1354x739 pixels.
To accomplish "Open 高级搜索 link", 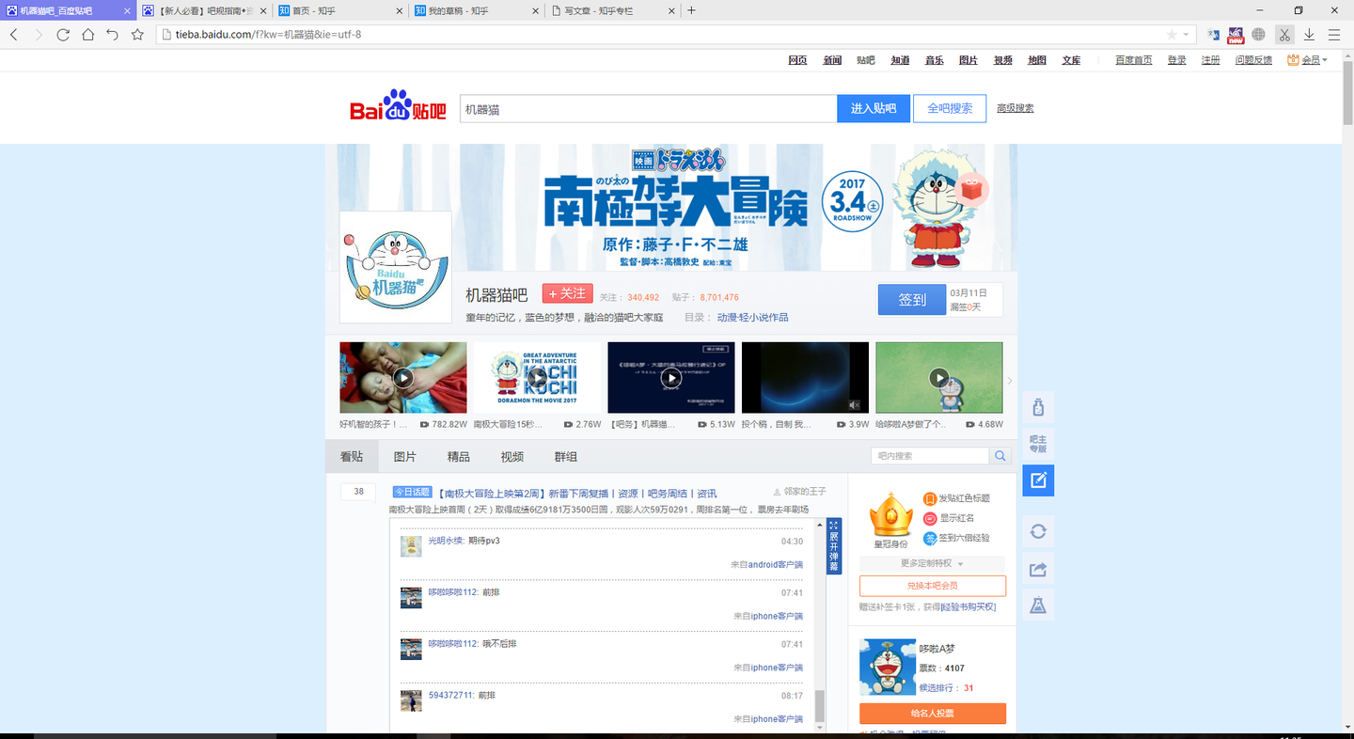I will 1015,108.
